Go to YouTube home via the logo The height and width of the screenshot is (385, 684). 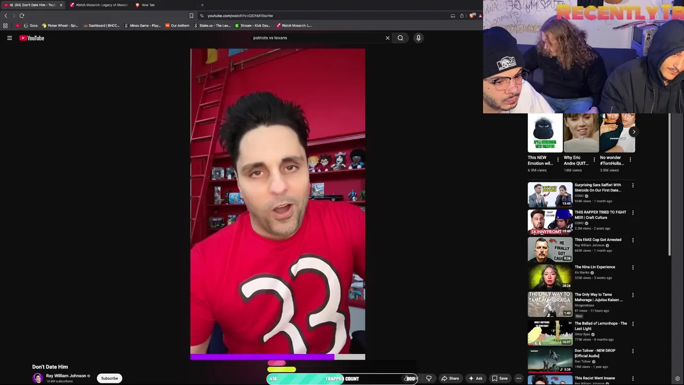pos(32,38)
